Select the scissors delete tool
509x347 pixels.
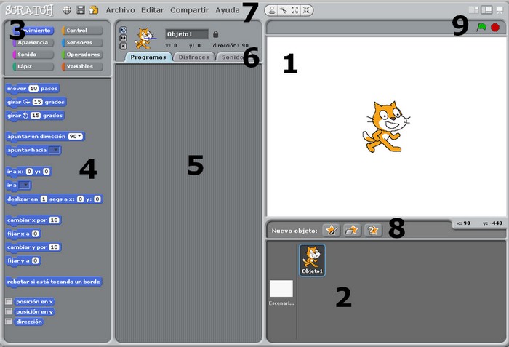284,10
